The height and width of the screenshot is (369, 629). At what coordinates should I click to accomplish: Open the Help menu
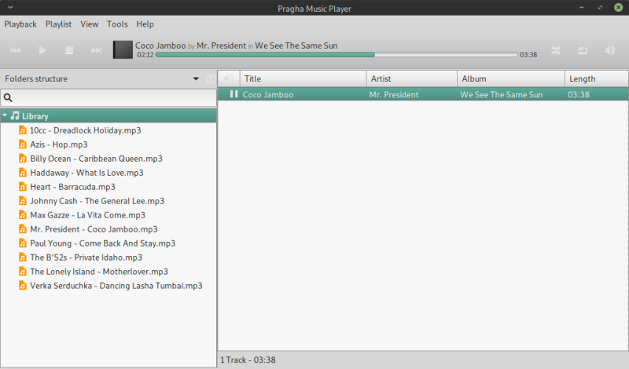tap(145, 24)
